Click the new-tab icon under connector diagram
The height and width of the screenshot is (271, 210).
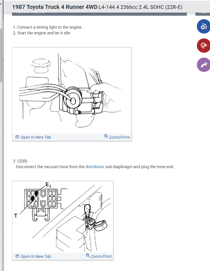(17, 256)
